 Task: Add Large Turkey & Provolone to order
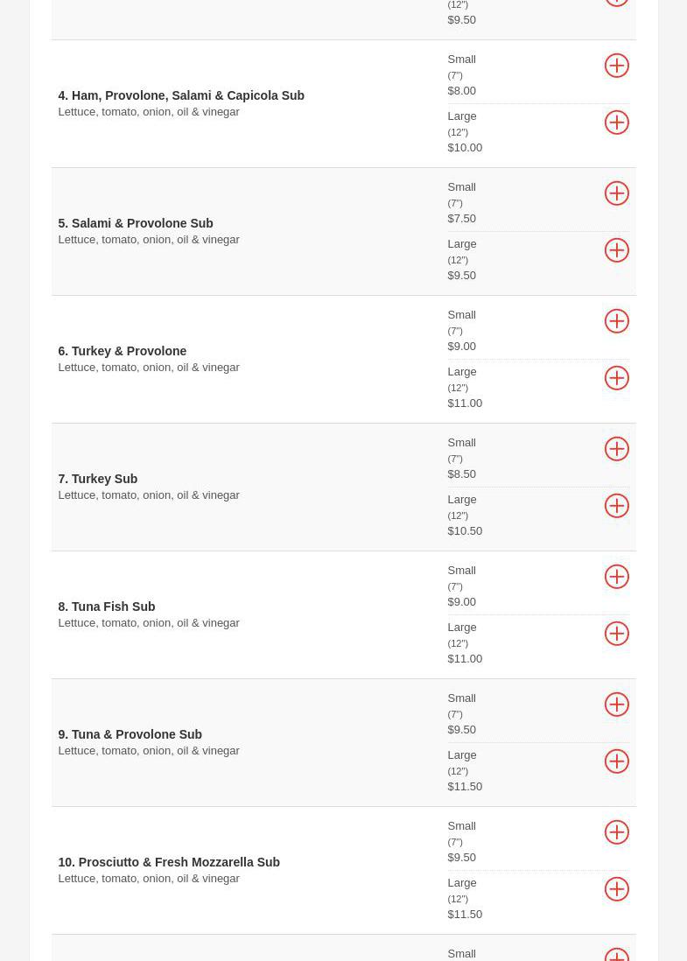point(616,378)
